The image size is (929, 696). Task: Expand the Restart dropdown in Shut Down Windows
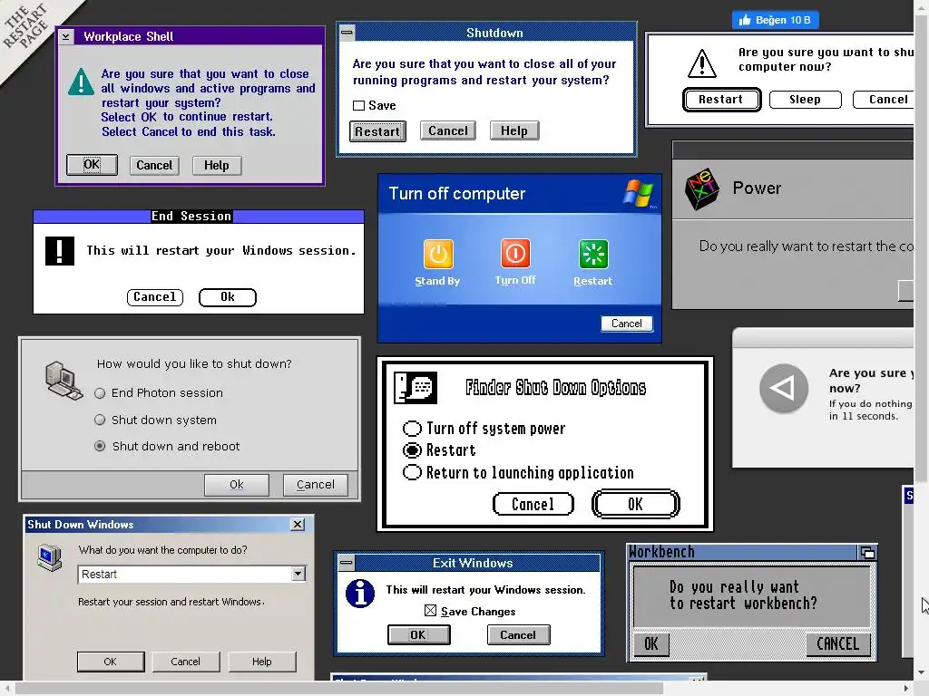tap(298, 574)
